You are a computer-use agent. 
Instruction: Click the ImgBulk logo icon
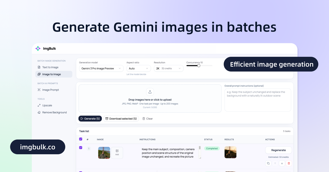click(38, 49)
